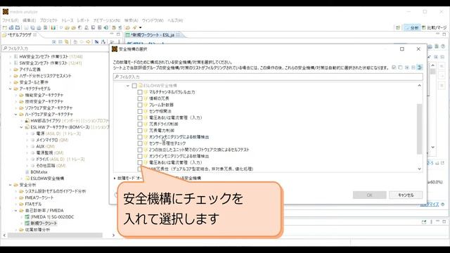Click the open perspective icon left of 分析

[x=398, y=27]
